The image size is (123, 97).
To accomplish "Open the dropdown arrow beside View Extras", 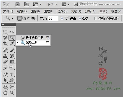I will click(x=40, y=4).
